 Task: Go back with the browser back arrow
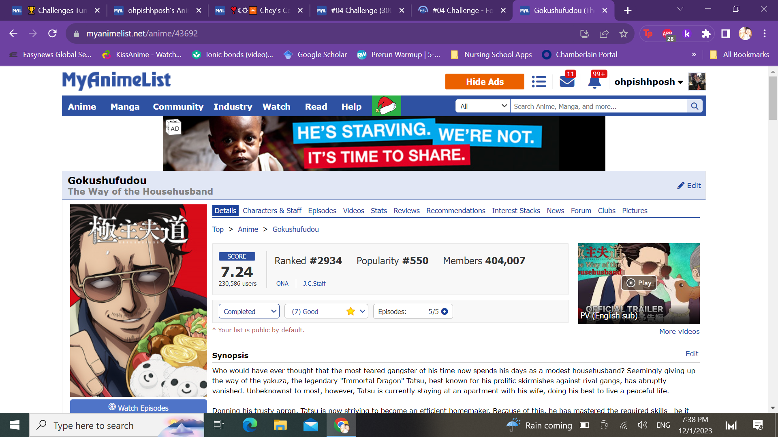point(13,34)
